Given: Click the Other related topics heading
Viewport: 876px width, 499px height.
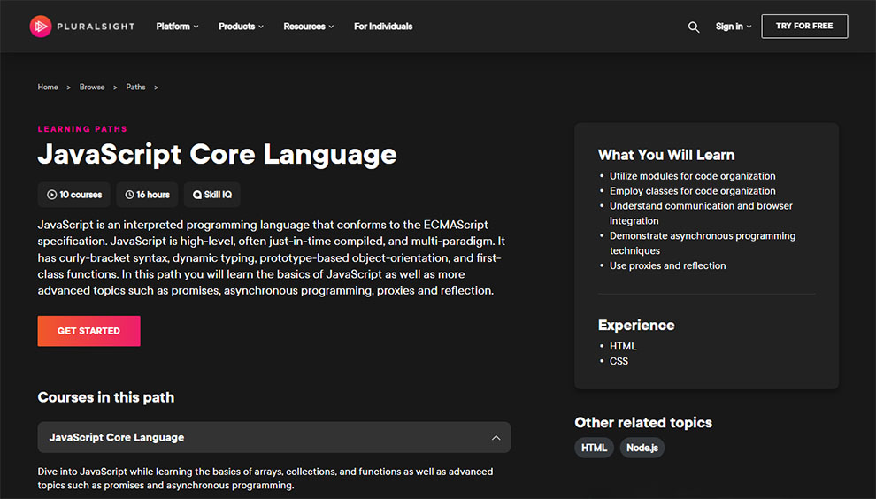Looking at the screenshot, I should coord(643,422).
